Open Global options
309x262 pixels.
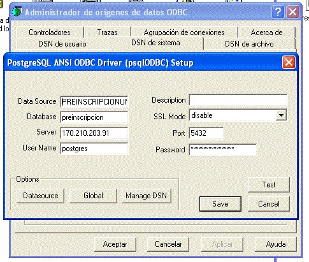tap(93, 196)
